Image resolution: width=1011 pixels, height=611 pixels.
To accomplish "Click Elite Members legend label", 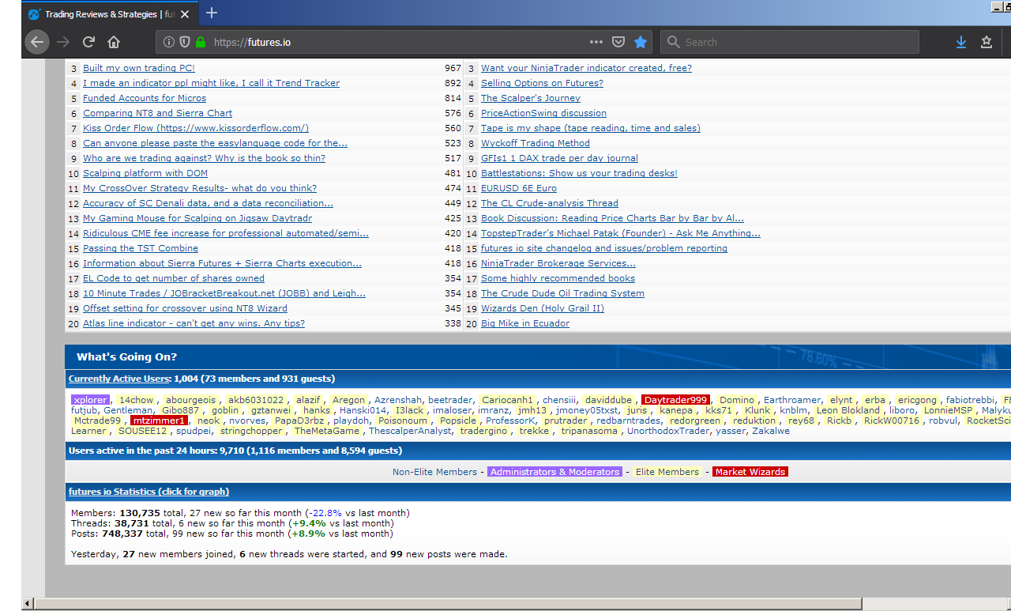I will [667, 472].
